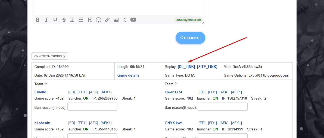Click [AFK] link for b1phenix
324x138 pixels.
pos(94,123)
